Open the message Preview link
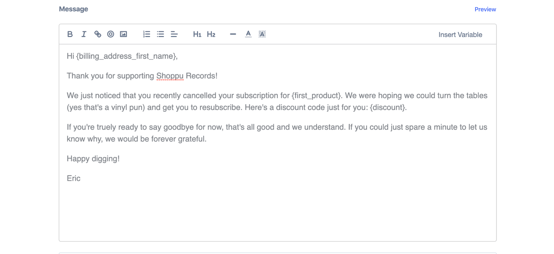The width and height of the screenshot is (554, 254). (485, 9)
